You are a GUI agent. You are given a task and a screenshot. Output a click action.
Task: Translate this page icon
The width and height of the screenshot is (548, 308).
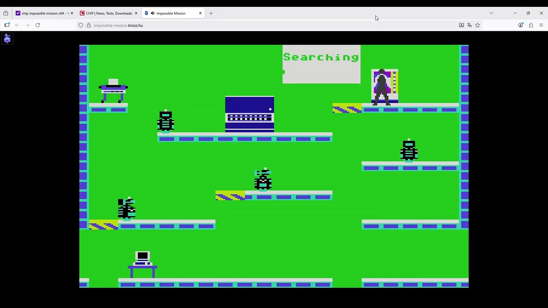470,25
